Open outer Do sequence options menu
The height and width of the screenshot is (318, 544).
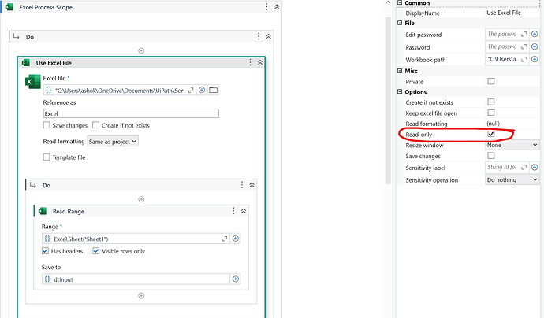coord(259,36)
